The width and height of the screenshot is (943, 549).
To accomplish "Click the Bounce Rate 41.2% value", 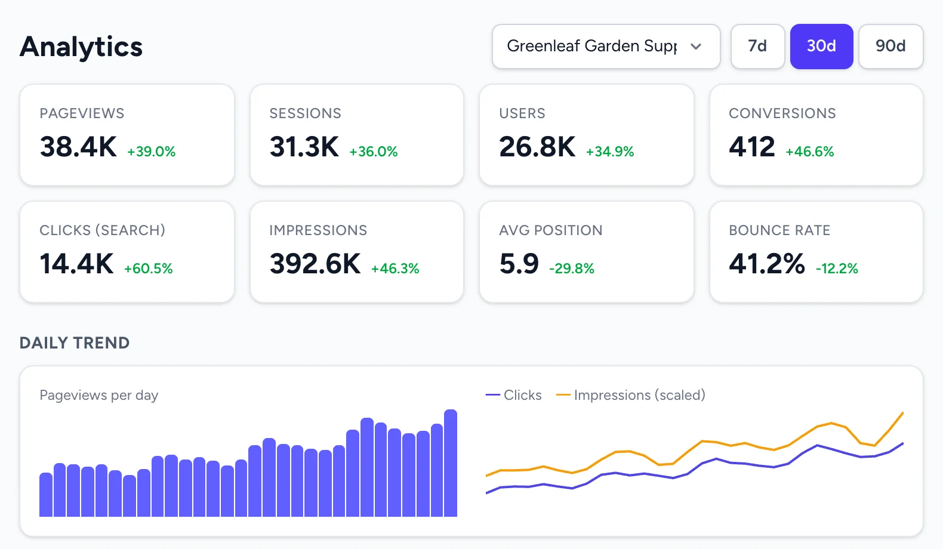I will 767,264.
